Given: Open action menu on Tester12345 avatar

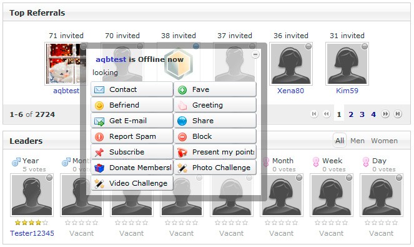Looking at the screenshot, I should pyautogui.click(x=49, y=178).
